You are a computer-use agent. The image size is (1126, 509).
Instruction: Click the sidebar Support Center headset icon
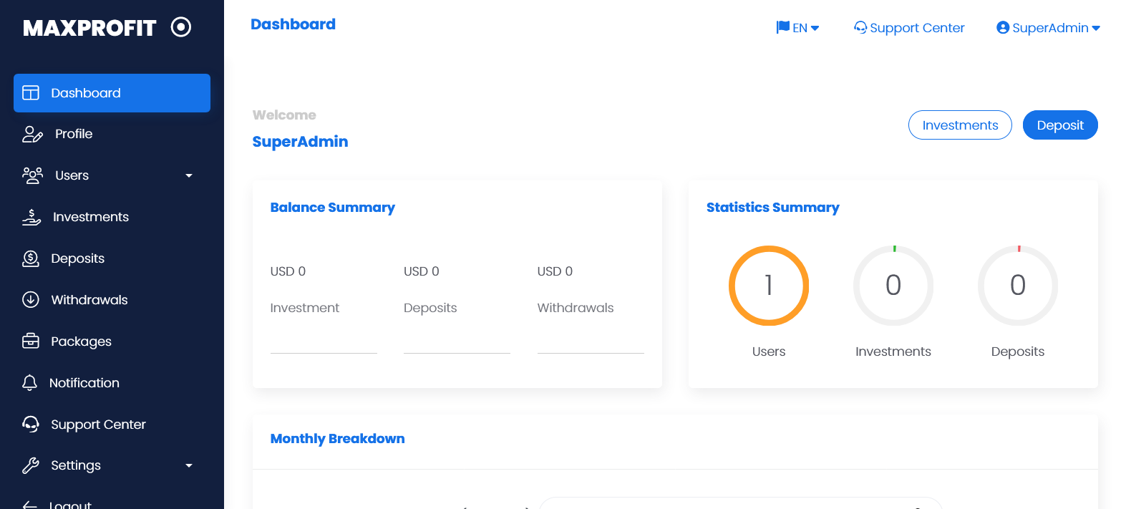[31, 425]
